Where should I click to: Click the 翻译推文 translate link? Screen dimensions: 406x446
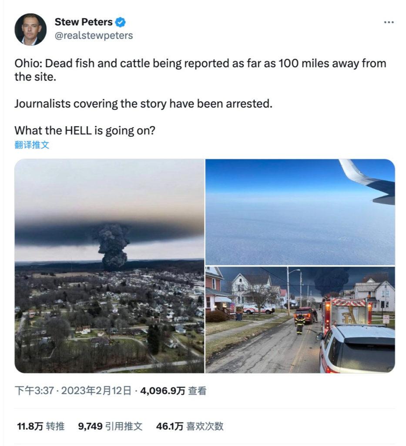32,145
